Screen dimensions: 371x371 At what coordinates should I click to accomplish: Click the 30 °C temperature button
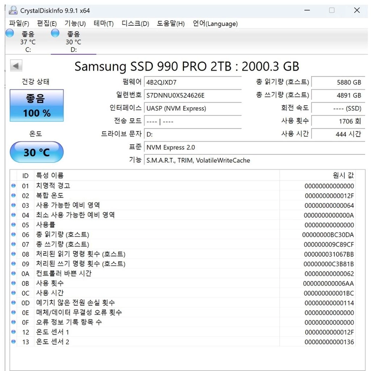click(x=37, y=152)
